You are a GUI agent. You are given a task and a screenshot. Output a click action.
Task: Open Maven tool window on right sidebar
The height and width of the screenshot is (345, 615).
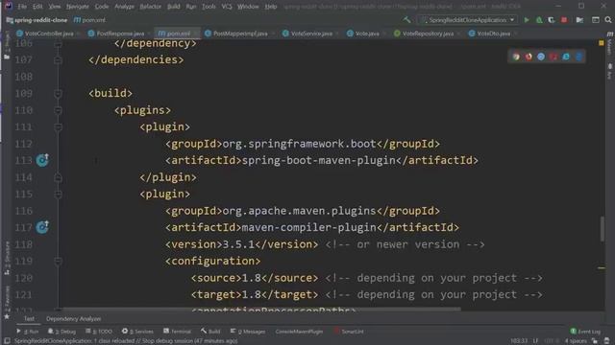pyautogui.click(x=609, y=44)
